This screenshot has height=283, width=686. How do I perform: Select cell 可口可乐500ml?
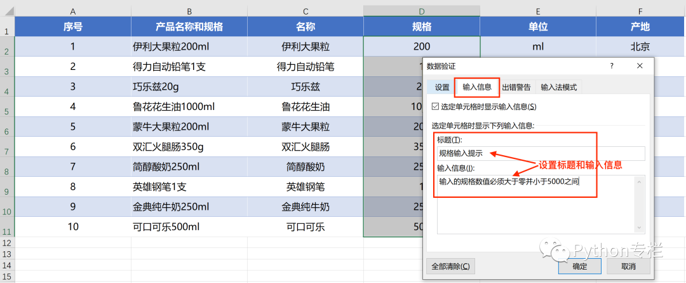click(x=189, y=227)
